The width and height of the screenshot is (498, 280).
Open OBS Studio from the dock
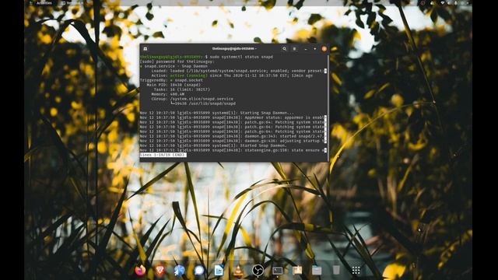(x=258, y=270)
